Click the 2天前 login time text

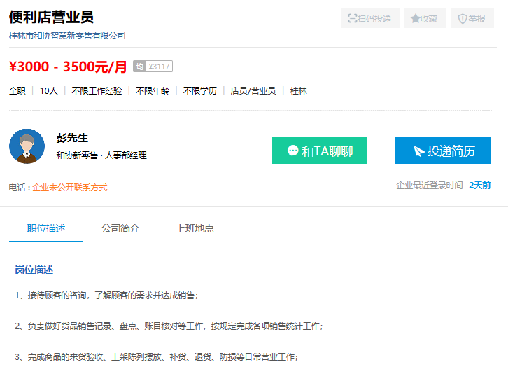pos(480,186)
